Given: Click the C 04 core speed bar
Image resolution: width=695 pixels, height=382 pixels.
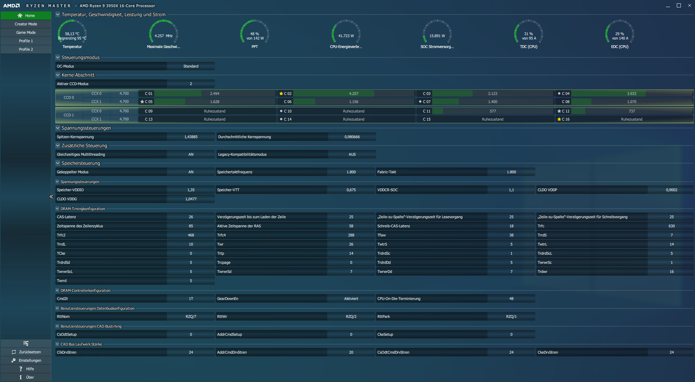Looking at the screenshot, I should click(631, 94).
